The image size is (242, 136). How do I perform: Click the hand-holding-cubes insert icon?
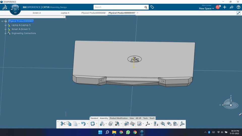click(x=117, y=124)
